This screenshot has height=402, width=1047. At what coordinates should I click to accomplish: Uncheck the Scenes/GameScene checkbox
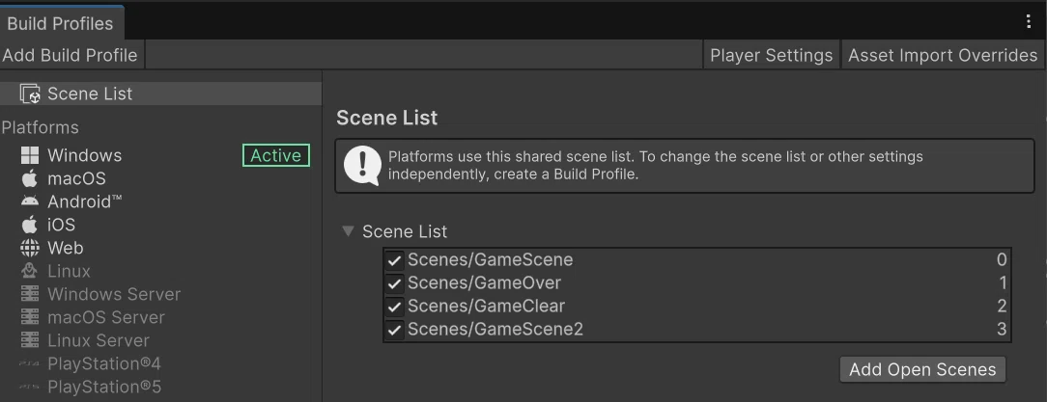pos(395,260)
